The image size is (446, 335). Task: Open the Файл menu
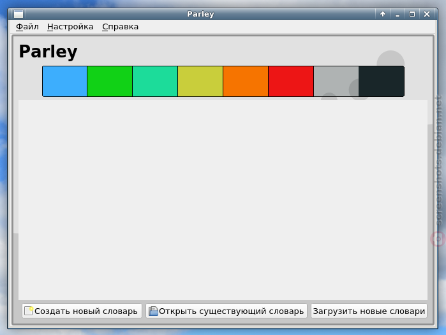tap(27, 27)
